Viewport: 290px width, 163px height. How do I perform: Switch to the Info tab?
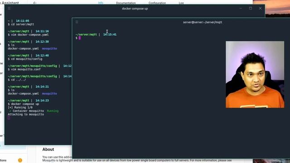(x=101, y=3)
